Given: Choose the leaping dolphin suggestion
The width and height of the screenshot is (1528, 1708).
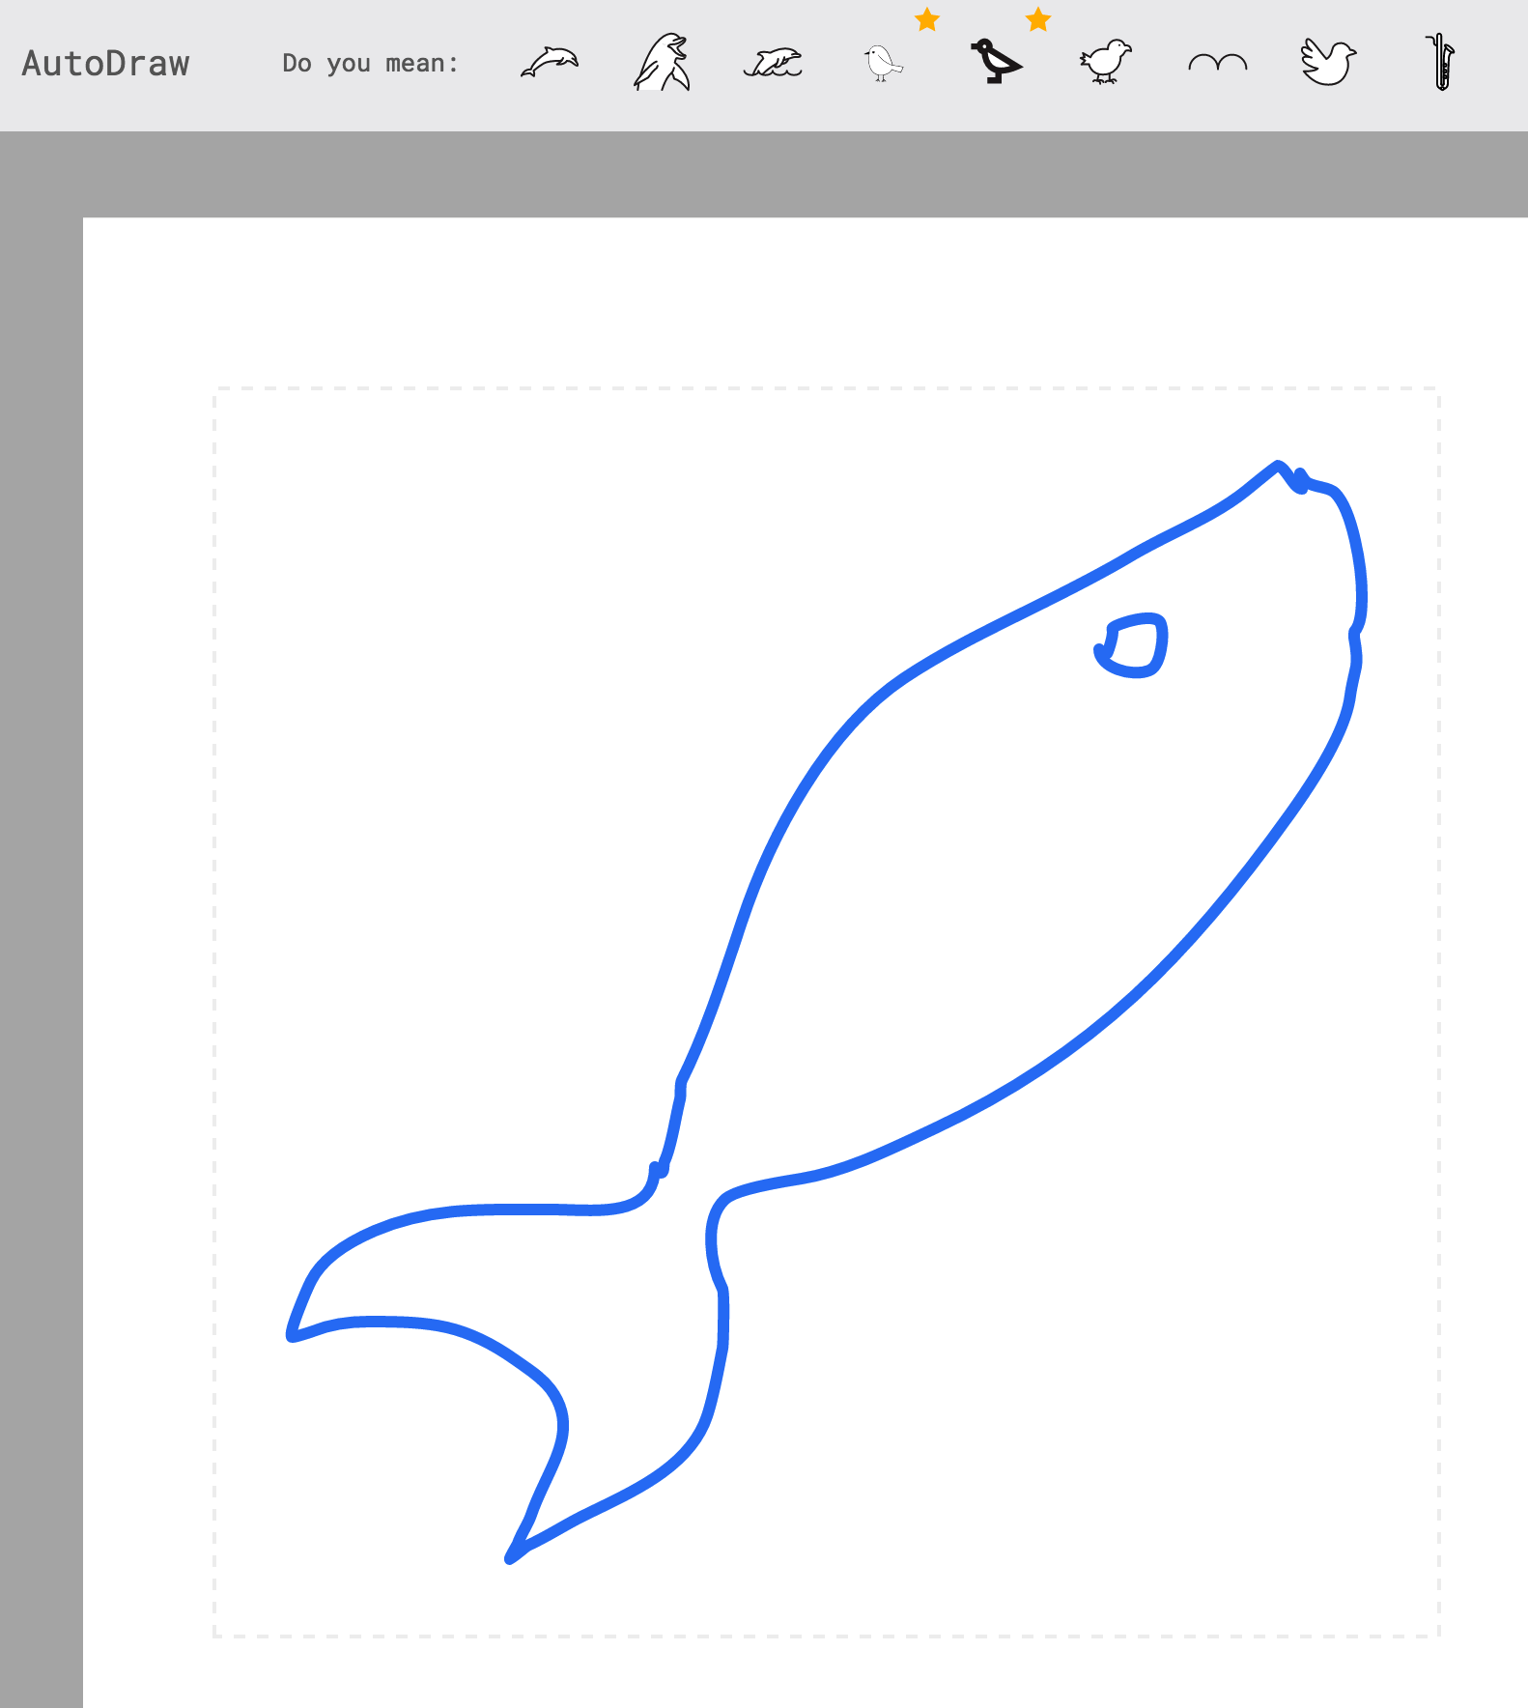Looking at the screenshot, I should (x=550, y=63).
